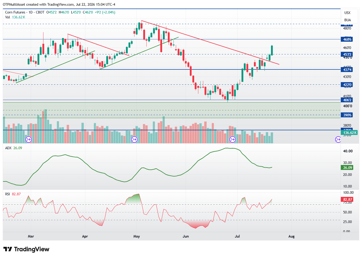Click the green 26.09 ADX axis label

347,168
